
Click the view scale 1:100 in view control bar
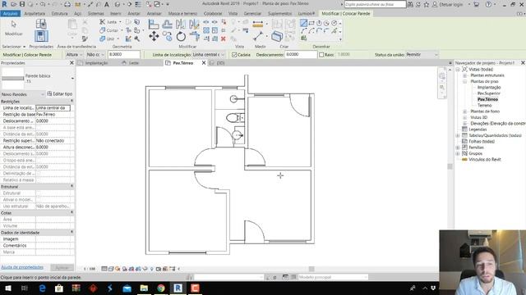coord(90,269)
